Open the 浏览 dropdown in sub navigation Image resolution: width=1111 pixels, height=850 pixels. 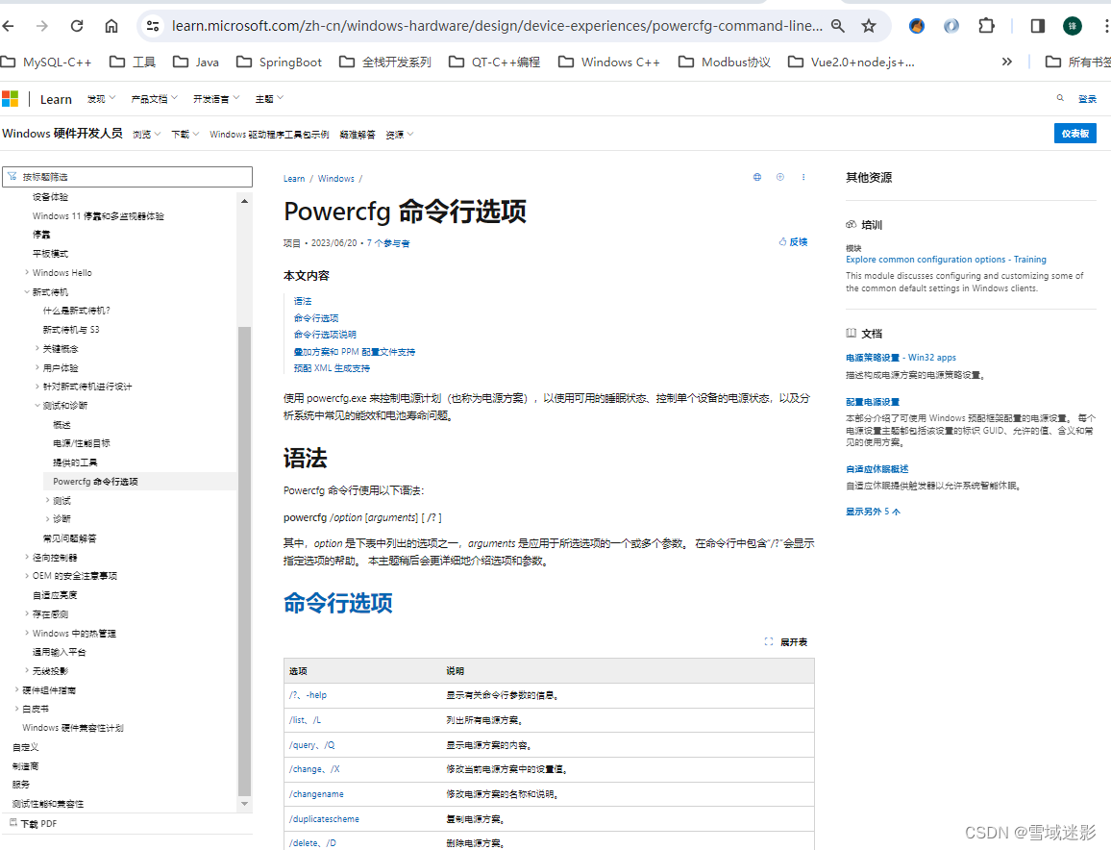click(x=147, y=134)
